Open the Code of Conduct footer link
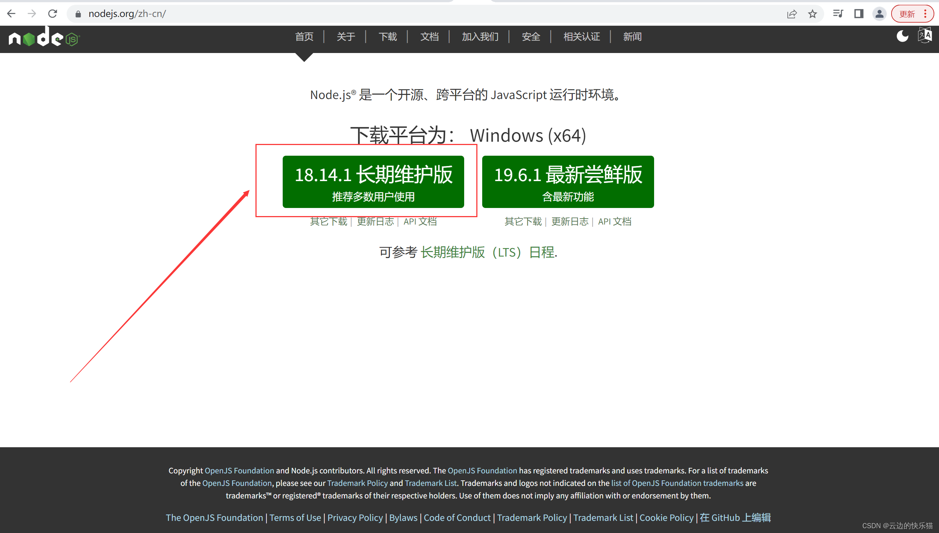The height and width of the screenshot is (533, 939). [457, 518]
